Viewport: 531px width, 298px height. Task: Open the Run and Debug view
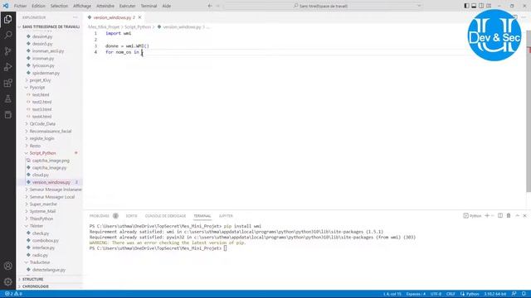click(7, 67)
